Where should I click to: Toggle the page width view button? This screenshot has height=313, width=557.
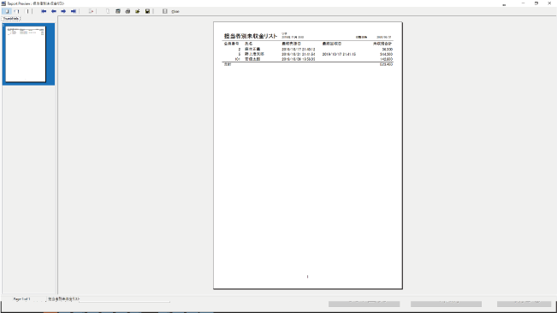[27, 11]
